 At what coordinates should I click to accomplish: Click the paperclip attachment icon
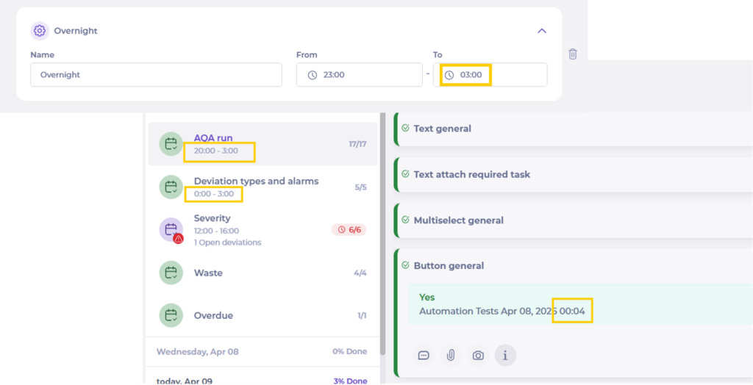(451, 356)
